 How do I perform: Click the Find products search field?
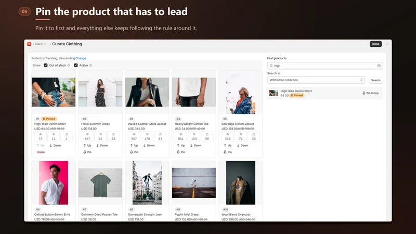pos(324,66)
